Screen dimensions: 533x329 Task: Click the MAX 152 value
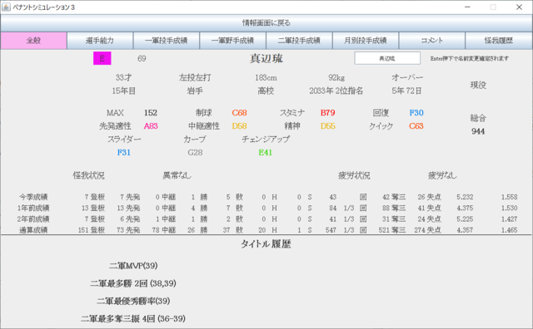(x=151, y=113)
